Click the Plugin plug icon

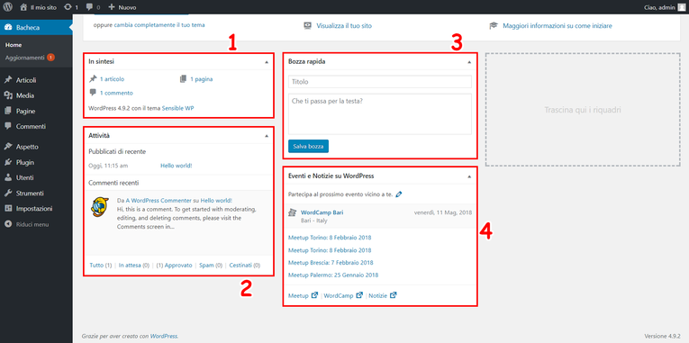[8, 162]
